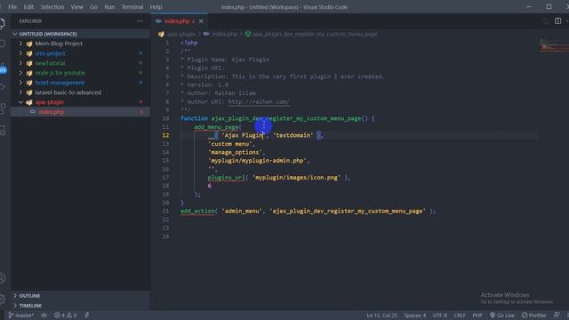This screenshot has height=320, width=569.
Task: Close the index.php editor tab
Action: (x=201, y=21)
